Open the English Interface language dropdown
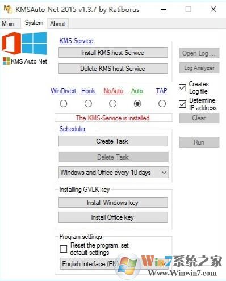Screen dimensions: 226x281 coord(114,263)
